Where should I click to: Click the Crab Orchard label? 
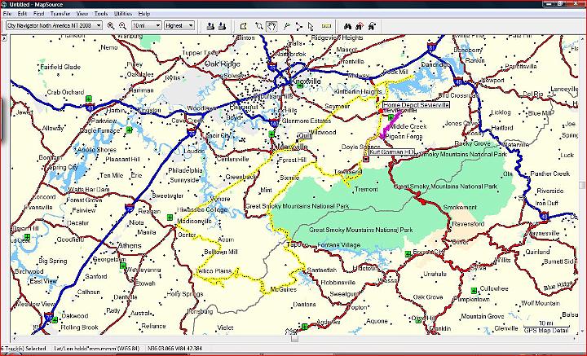coord(65,92)
